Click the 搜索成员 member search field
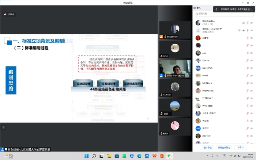The image size is (256, 160). pyautogui.click(x=223, y=14)
